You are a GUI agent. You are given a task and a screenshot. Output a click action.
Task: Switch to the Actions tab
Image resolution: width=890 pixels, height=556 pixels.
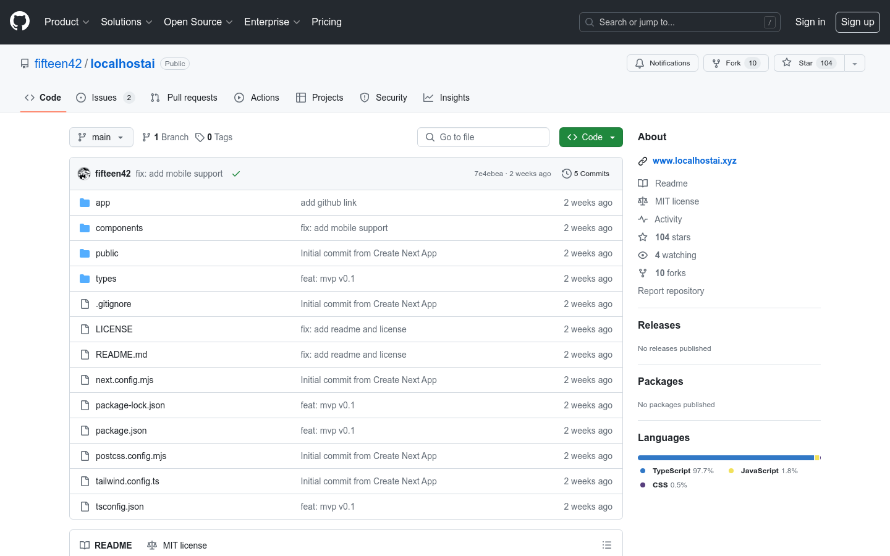pos(257,98)
